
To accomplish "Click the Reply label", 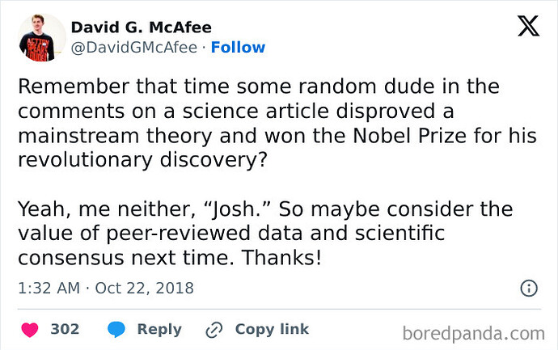I will (x=159, y=329).
